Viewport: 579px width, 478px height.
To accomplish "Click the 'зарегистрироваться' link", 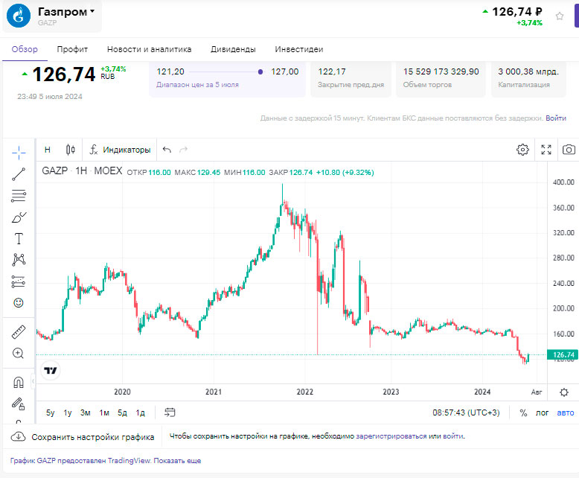I will tap(391, 436).
